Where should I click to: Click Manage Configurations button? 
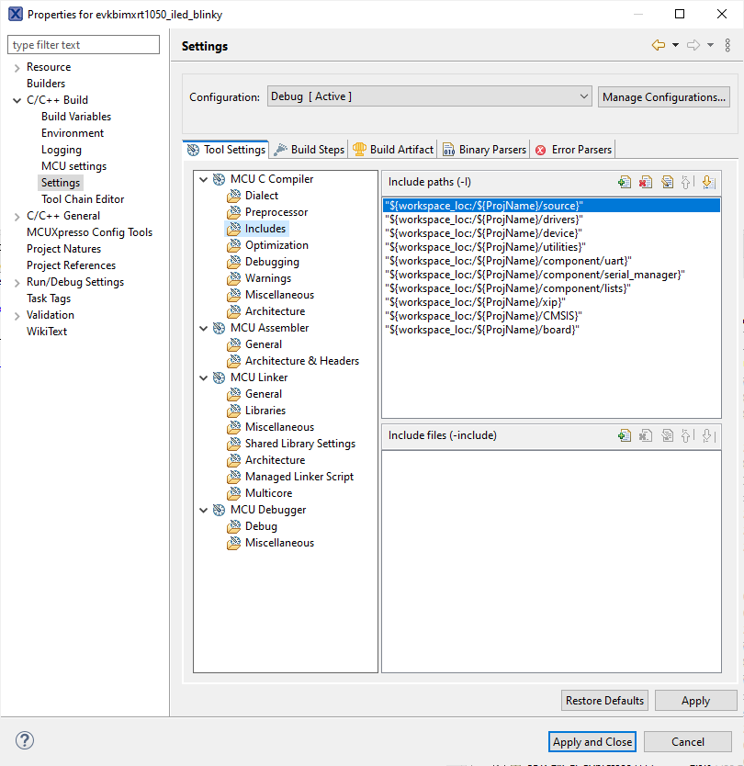pyautogui.click(x=664, y=97)
